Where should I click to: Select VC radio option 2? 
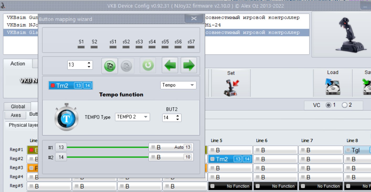pos(344,105)
